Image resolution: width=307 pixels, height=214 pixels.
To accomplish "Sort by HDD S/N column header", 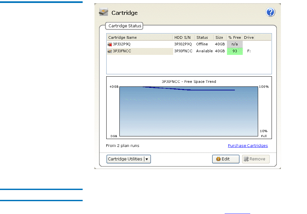I will [184, 37].
